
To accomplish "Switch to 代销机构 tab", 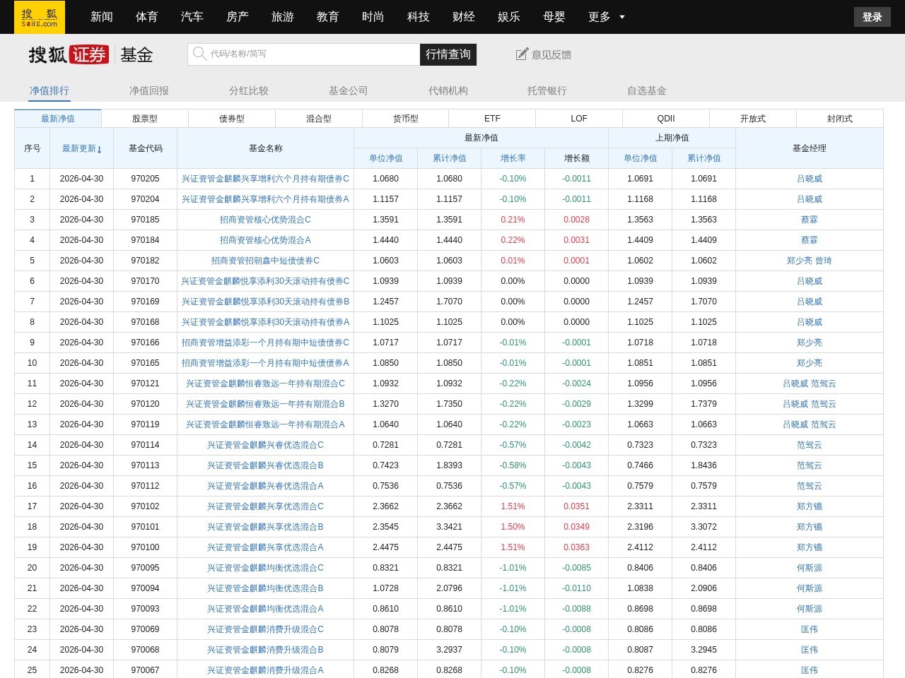I will (x=448, y=90).
